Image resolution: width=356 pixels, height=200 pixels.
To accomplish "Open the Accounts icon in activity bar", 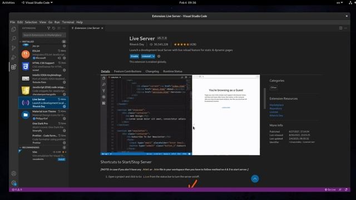I will pyautogui.click(x=13, y=173).
